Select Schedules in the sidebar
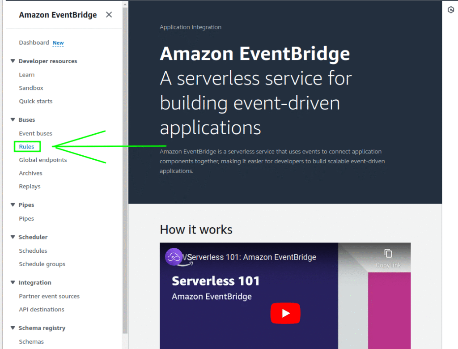The width and height of the screenshot is (458, 349). point(33,251)
